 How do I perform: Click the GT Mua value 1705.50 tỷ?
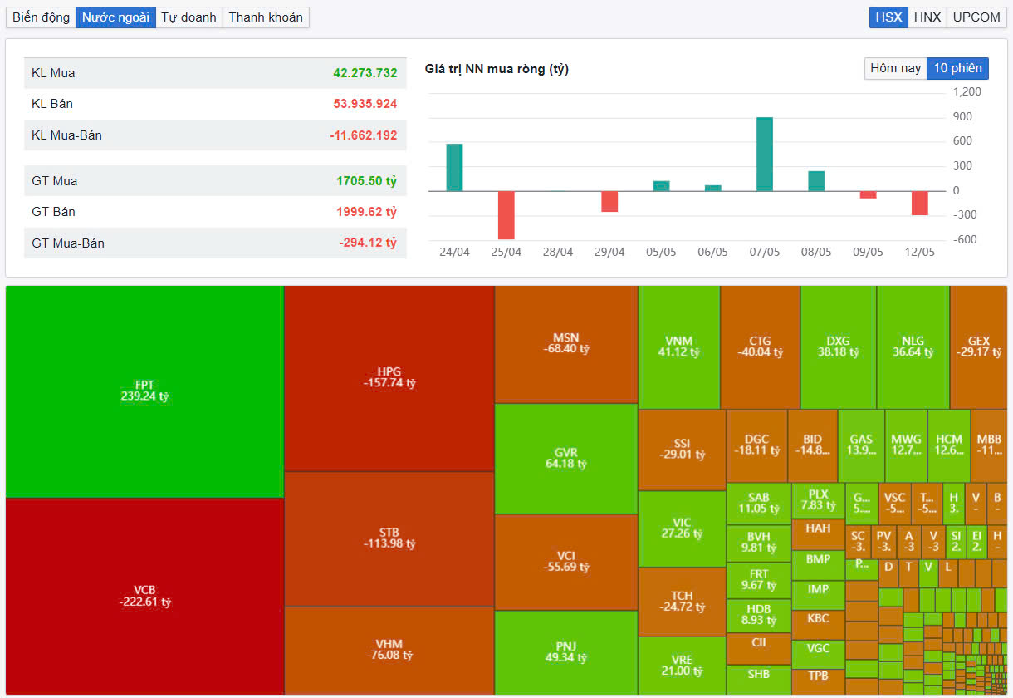coord(366,181)
